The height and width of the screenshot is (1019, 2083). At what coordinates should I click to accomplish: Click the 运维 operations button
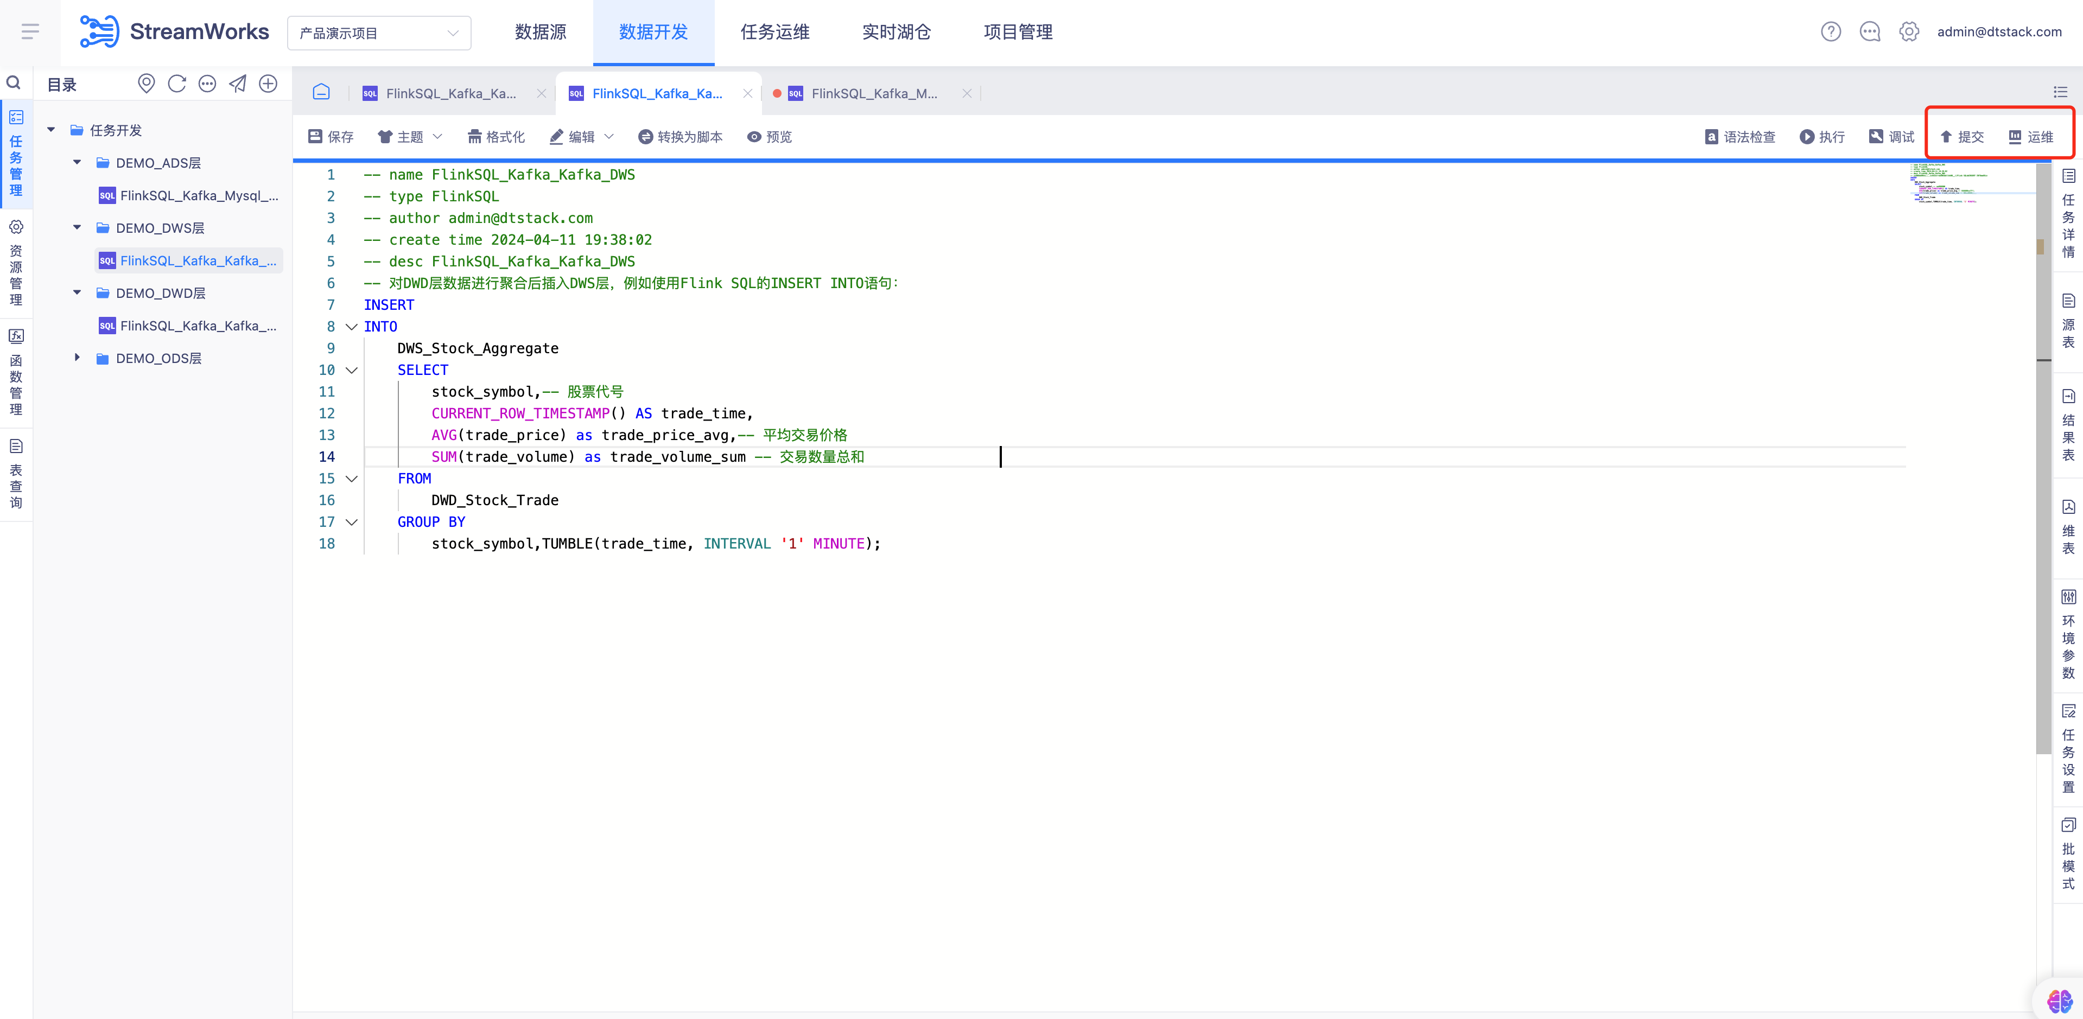click(x=2031, y=137)
